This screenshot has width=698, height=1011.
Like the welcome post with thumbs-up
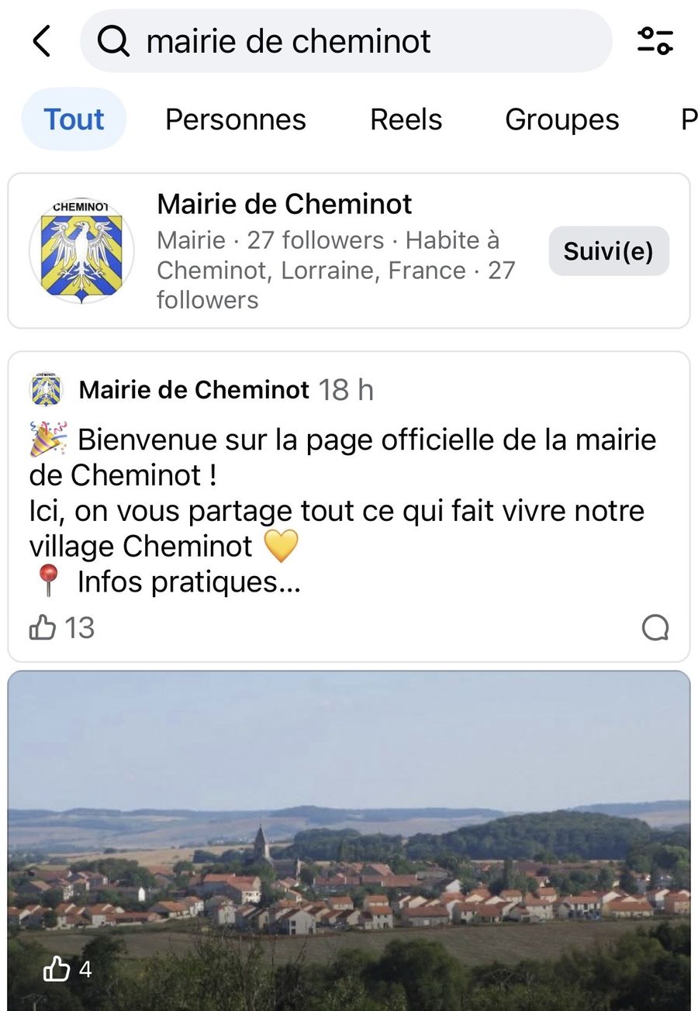pos(43,627)
